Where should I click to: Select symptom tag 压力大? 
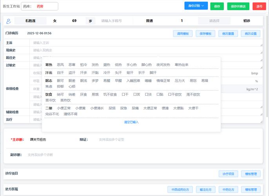point(180,81)
